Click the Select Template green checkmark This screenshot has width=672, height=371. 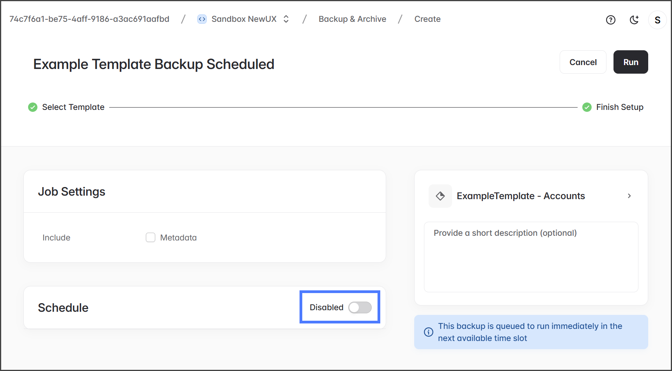[x=33, y=107]
